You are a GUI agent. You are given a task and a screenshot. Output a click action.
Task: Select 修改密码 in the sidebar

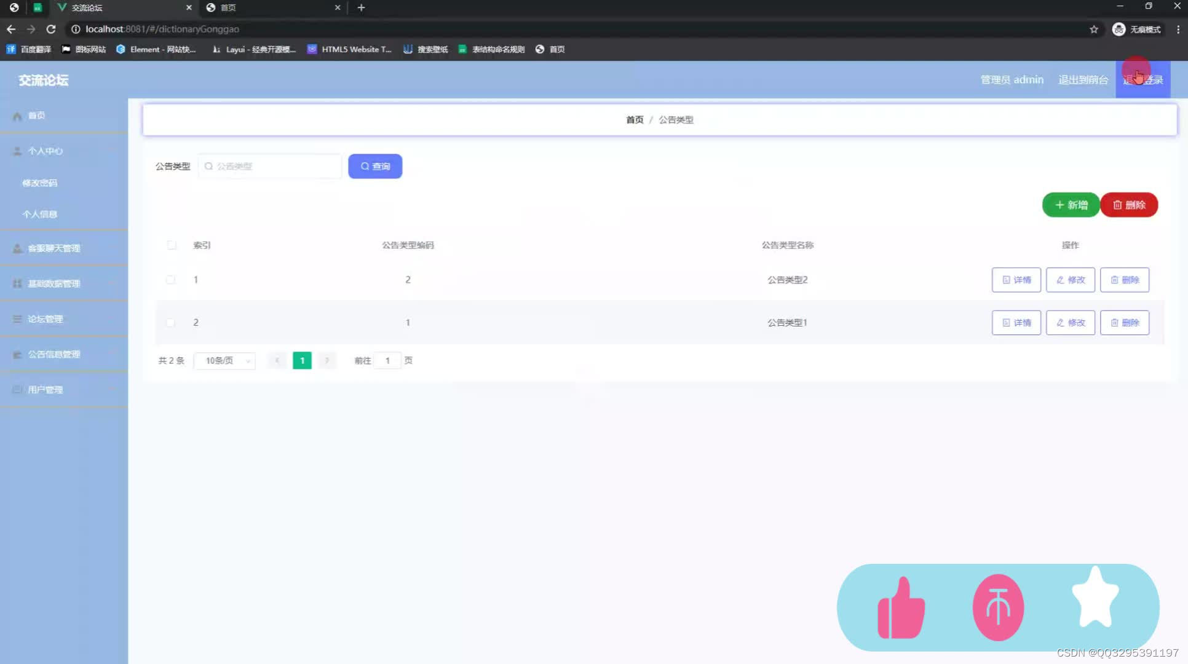40,183
